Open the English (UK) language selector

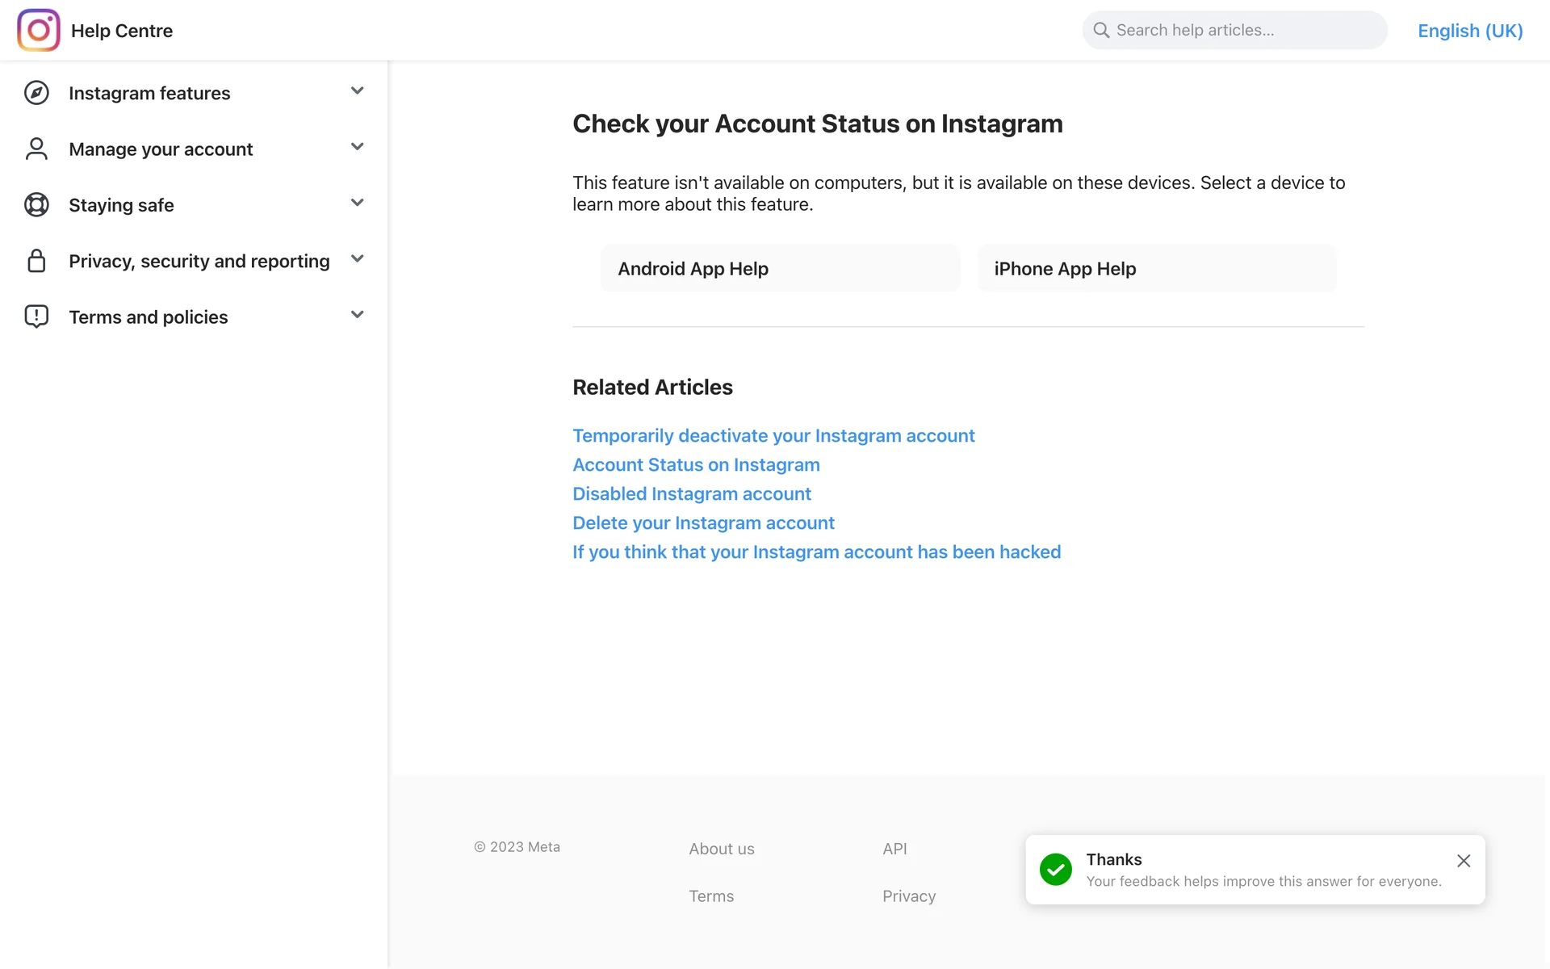pyautogui.click(x=1469, y=31)
